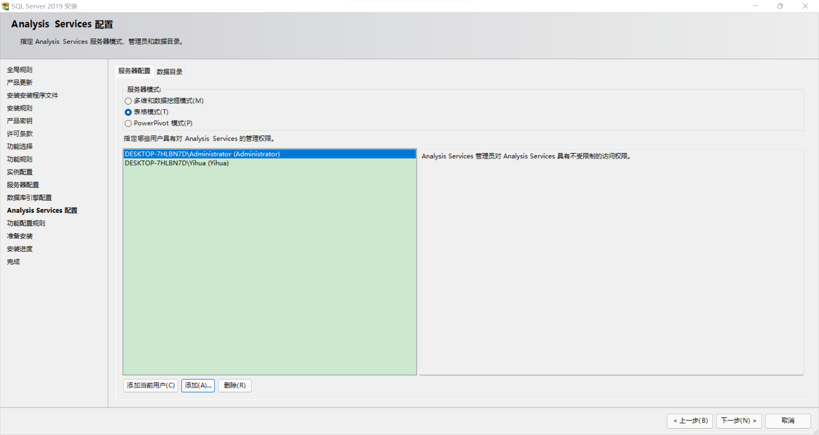Click Analysis Services 配置 sidebar step
The width and height of the screenshot is (819, 435).
(x=42, y=210)
